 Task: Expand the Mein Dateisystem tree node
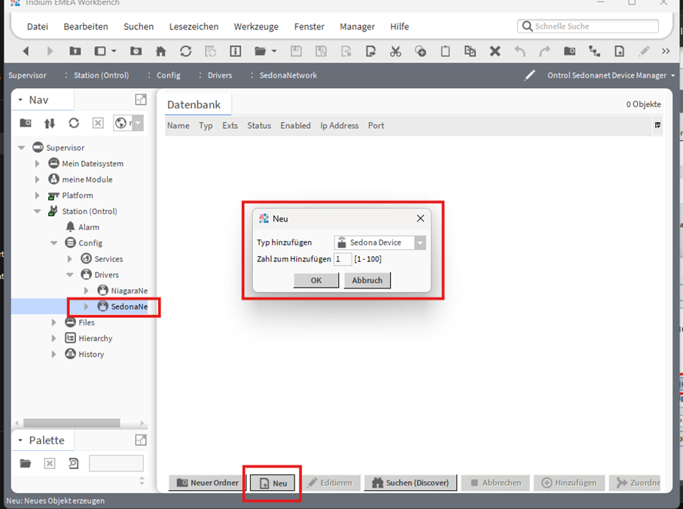[37, 163]
